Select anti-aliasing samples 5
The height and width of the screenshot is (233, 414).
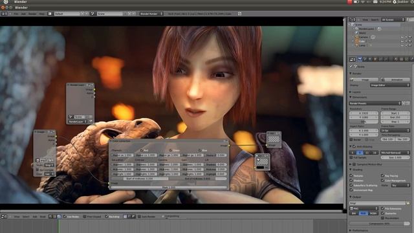[352, 153]
